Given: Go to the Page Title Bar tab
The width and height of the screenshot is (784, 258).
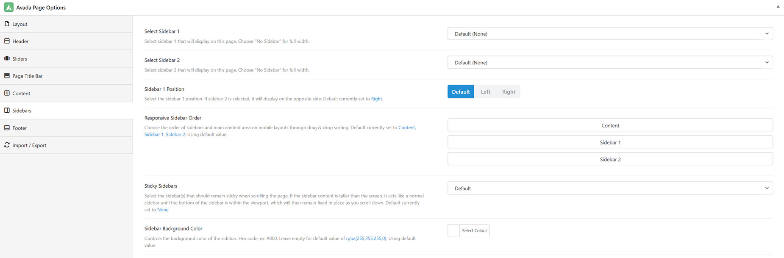Looking at the screenshot, I should [66, 76].
